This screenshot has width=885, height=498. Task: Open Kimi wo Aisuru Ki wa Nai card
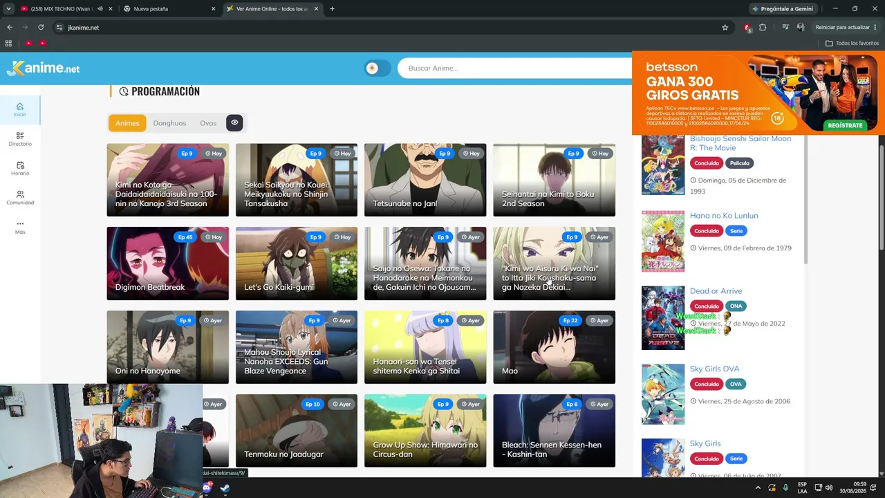(x=554, y=264)
